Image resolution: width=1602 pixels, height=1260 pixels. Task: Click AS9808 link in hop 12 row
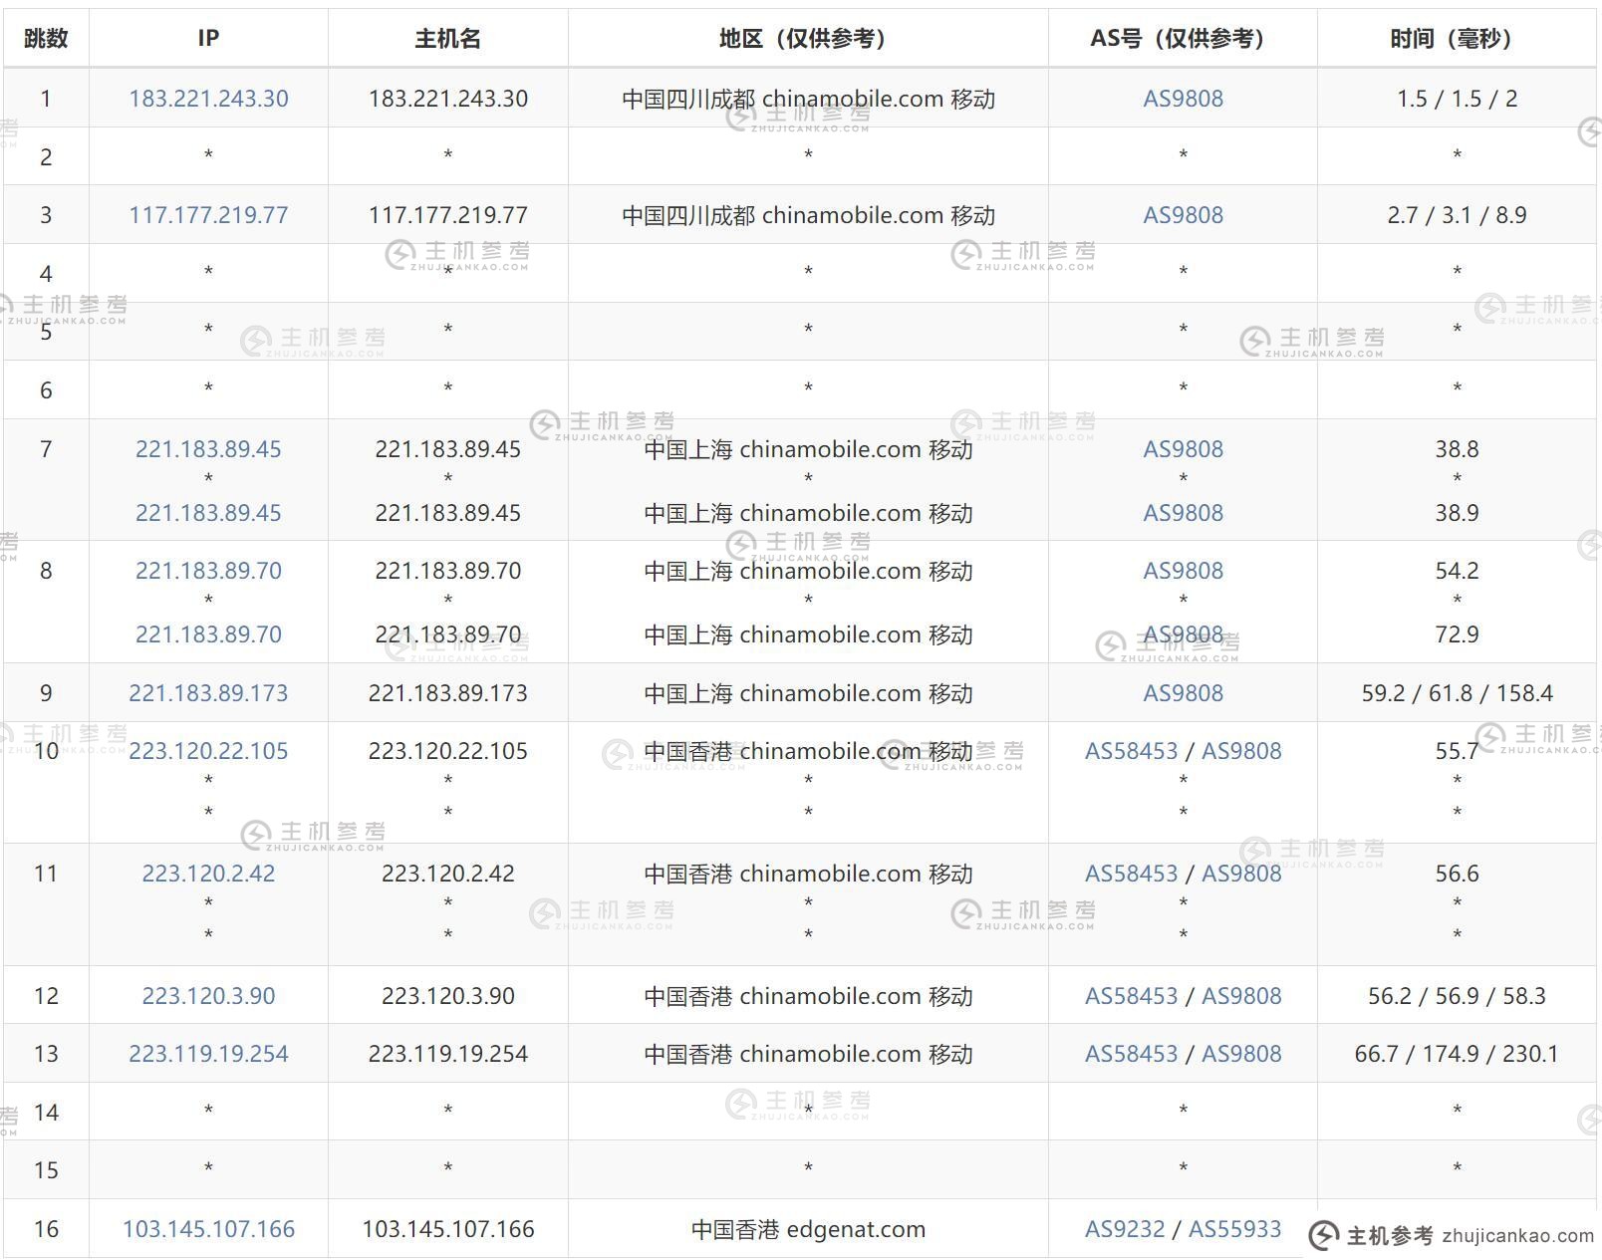[1241, 996]
